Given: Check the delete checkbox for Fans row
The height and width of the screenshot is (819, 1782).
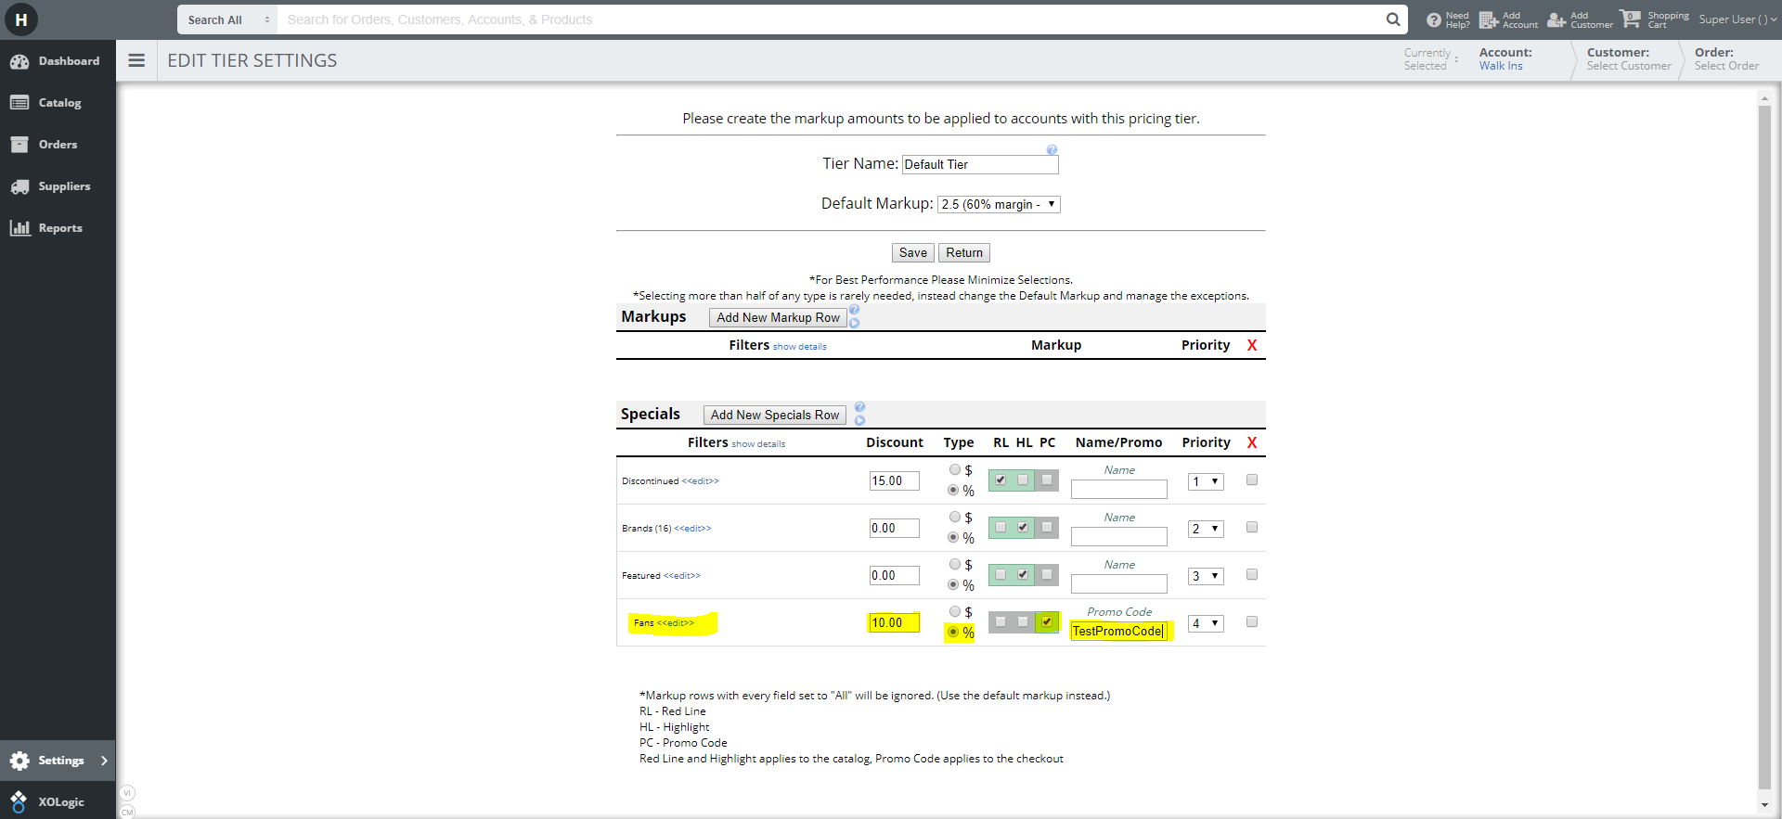Looking at the screenshot, I should 1252,622.
